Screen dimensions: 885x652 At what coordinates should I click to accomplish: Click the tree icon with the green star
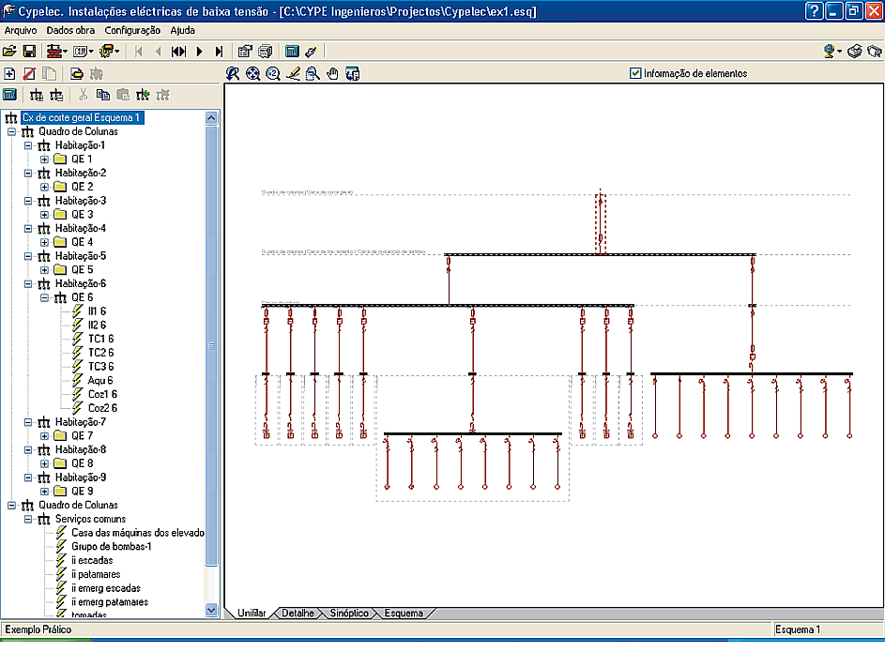click(x=143, y=95)
